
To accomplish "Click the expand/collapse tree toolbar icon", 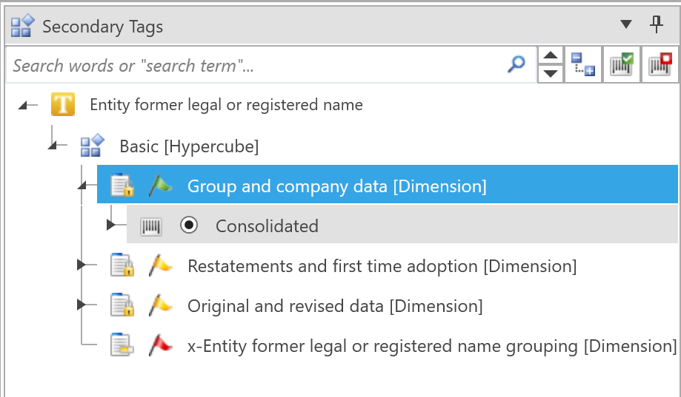I will (583, 65).
